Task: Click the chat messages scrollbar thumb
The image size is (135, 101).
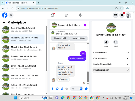Action: [88, 77]
